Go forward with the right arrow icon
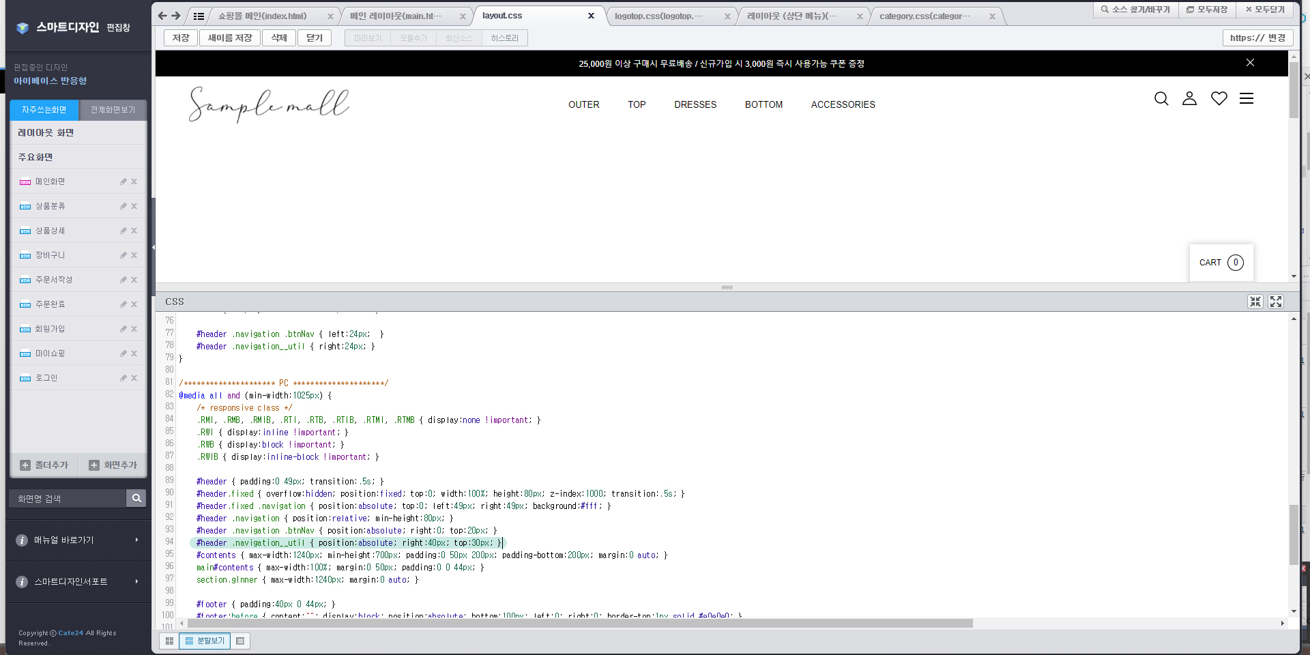 click(176, 16)
